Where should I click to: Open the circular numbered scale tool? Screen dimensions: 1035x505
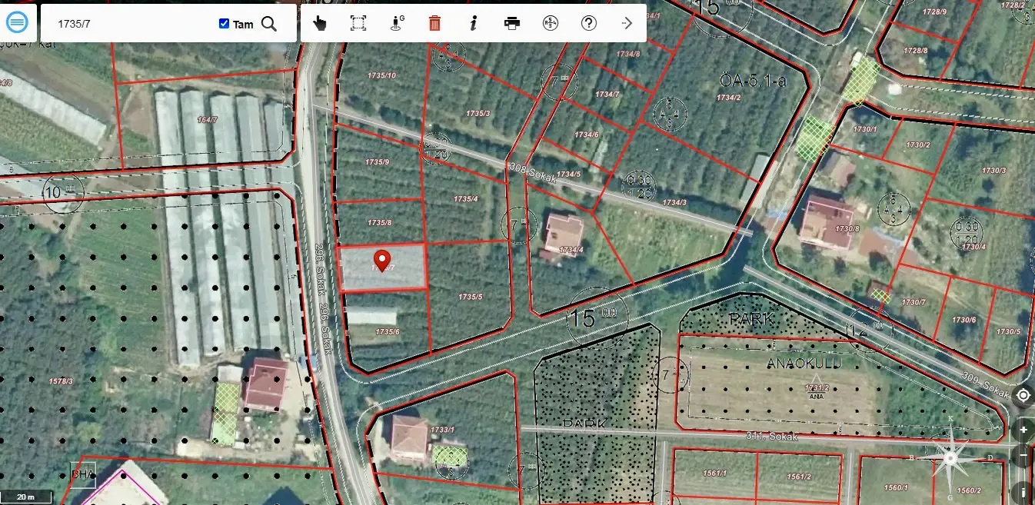pos(551,23)
